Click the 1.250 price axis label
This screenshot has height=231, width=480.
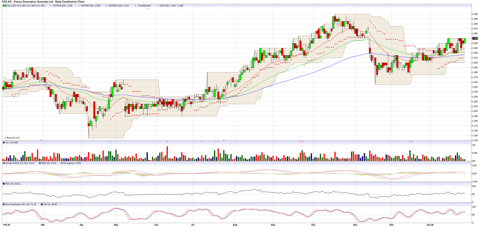pyautogui.click(x=475, y=87)
